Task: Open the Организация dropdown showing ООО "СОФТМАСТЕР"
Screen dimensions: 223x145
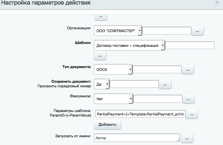Action: pyautogui.click(x=118, y=31)
